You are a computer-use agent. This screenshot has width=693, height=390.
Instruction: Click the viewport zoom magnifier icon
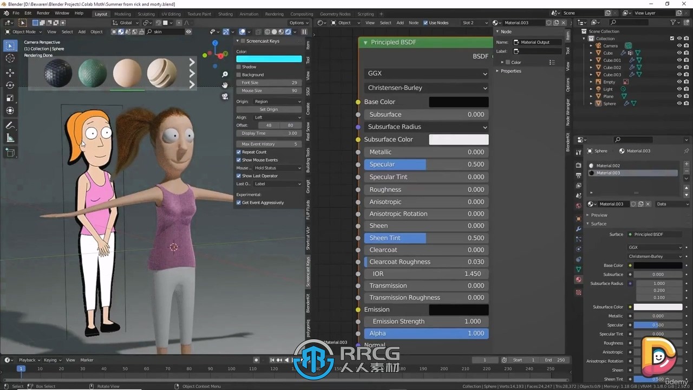[225, 74]
